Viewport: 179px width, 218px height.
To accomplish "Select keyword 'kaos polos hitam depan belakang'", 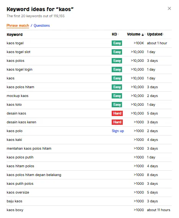I will pyautogui.click(x=34, y=175).
